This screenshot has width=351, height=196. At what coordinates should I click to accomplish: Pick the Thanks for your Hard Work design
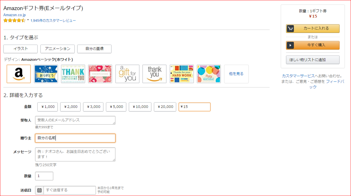182,74
